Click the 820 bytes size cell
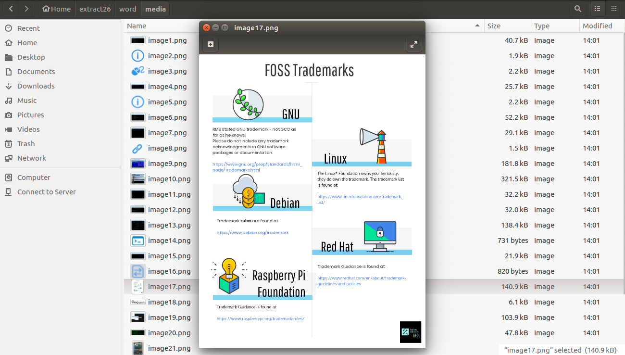625x355 pixels. point(512,271)
